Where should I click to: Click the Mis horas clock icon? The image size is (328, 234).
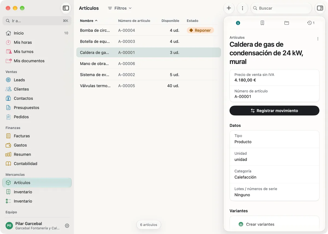[8, 42]
